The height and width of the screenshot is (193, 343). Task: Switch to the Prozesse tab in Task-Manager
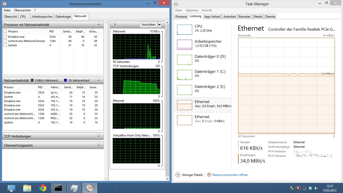pos(181,16)
